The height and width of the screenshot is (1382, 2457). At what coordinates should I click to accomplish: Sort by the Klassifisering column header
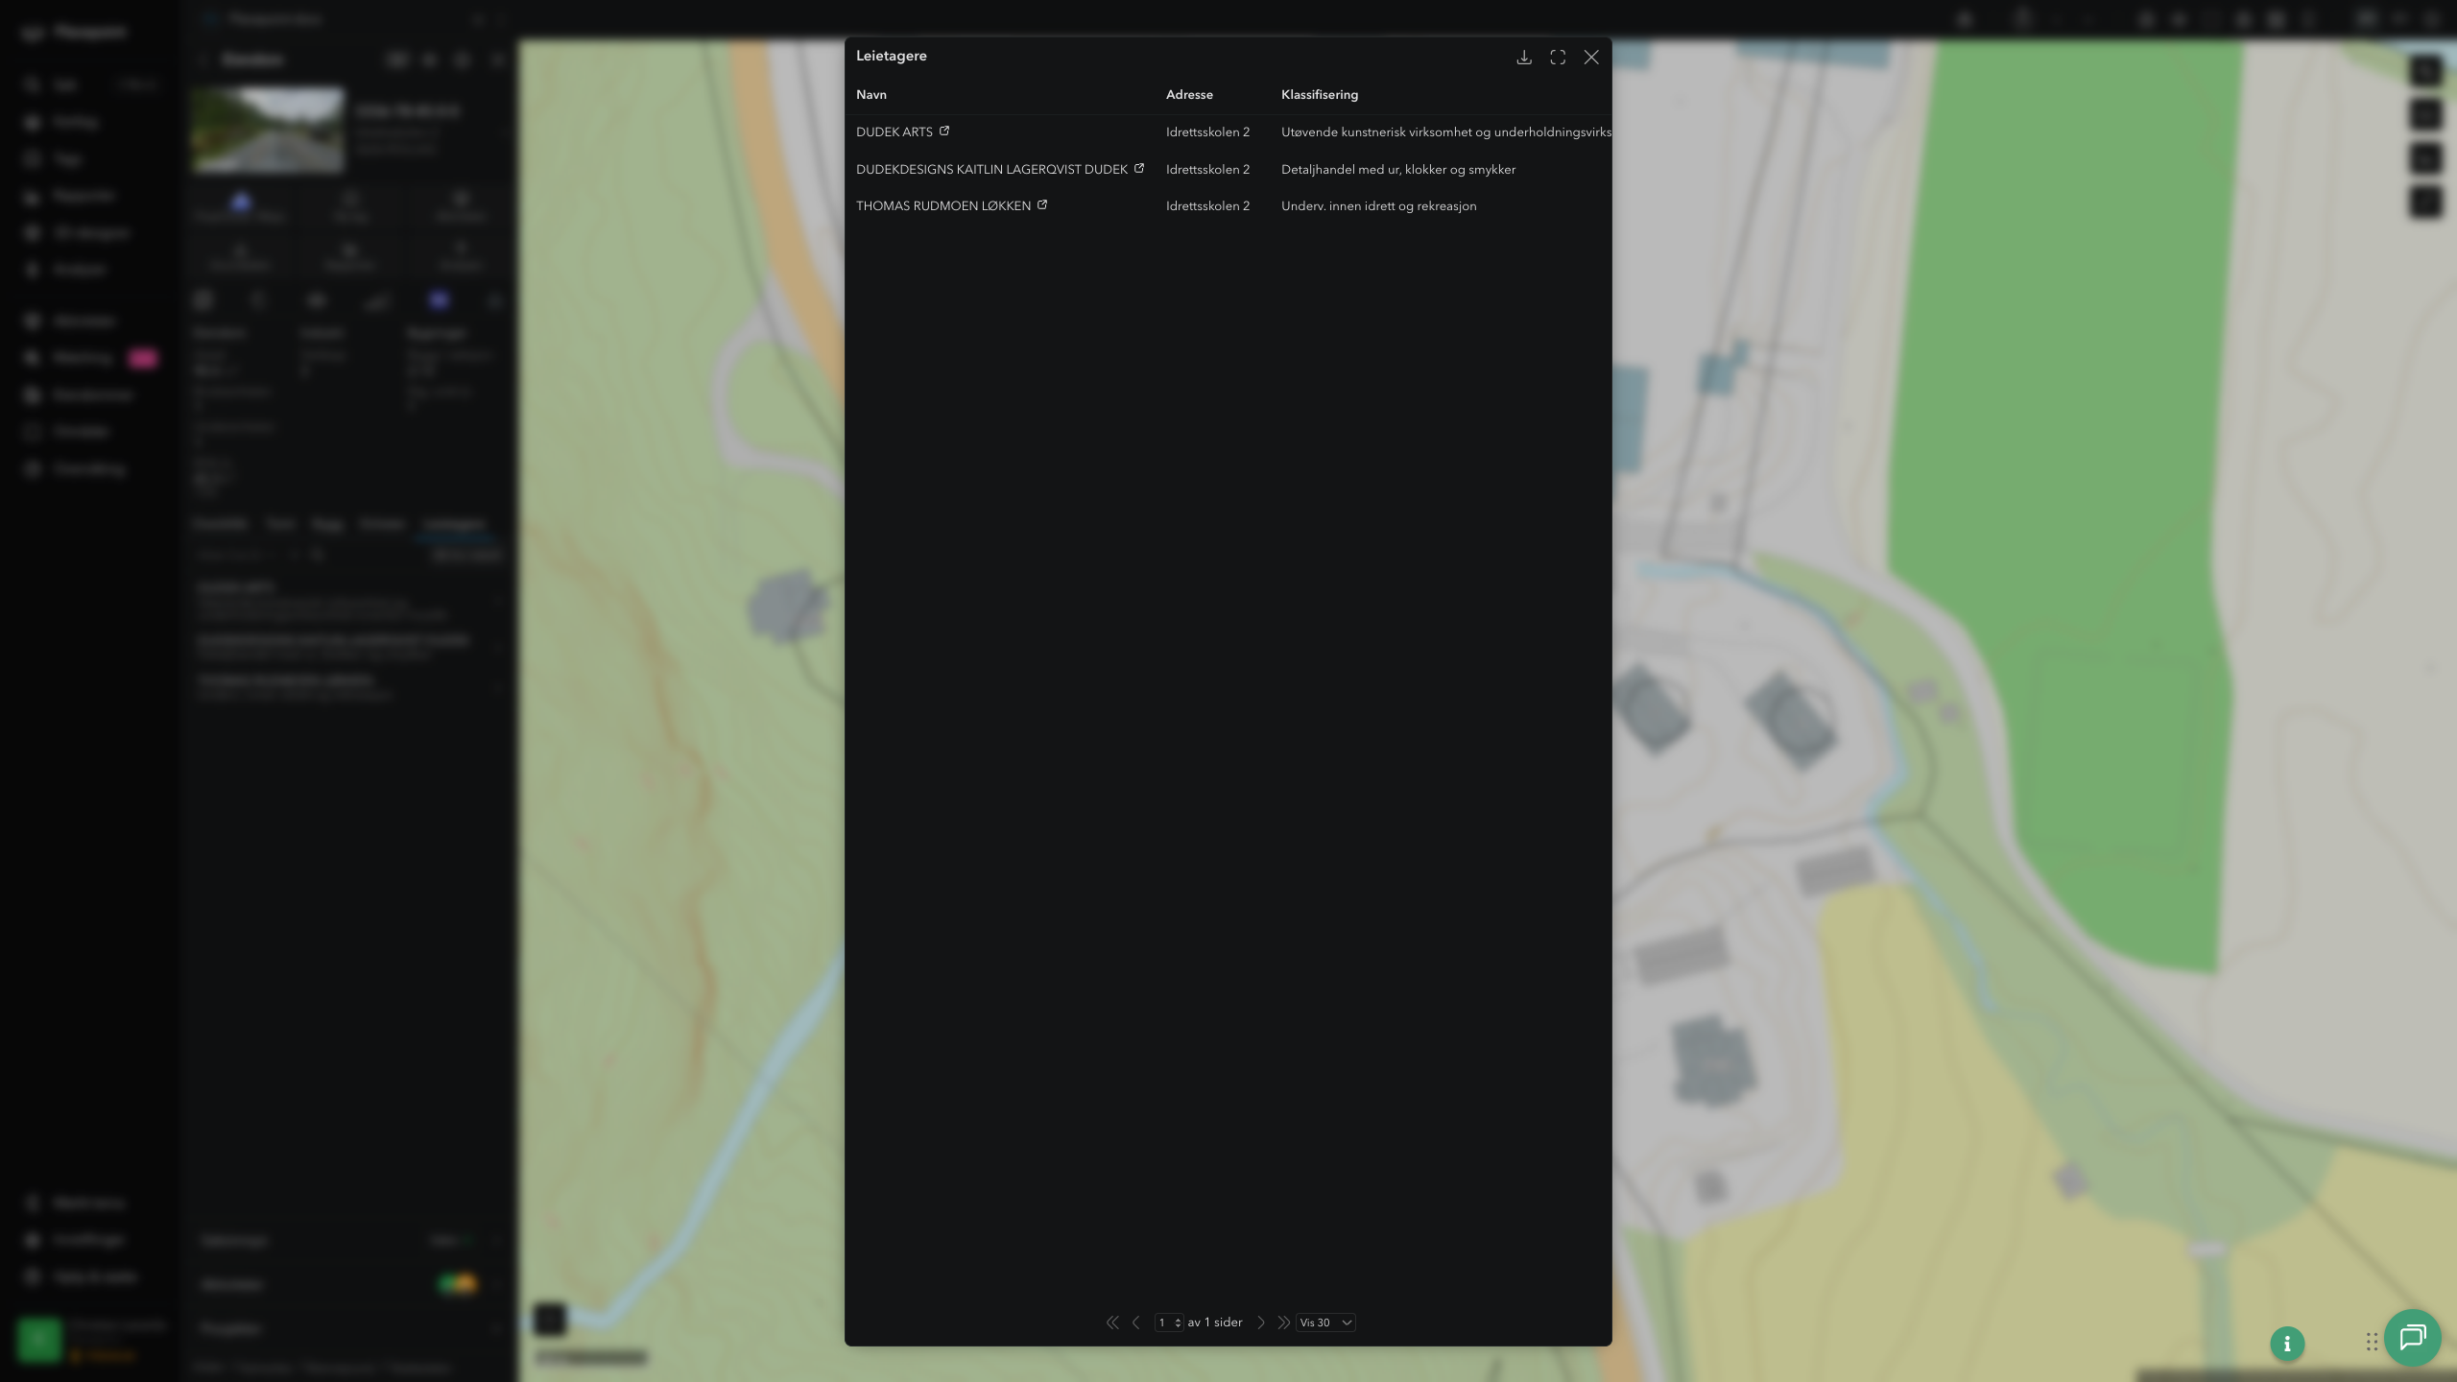[1320, 94]
